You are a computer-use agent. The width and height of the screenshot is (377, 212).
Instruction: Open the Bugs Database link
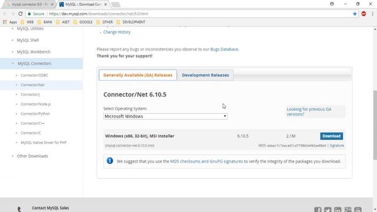point(224,49)
